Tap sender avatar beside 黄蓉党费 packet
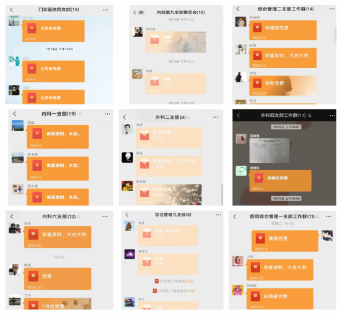Screen dimensions: 342x315 (327, 236)
